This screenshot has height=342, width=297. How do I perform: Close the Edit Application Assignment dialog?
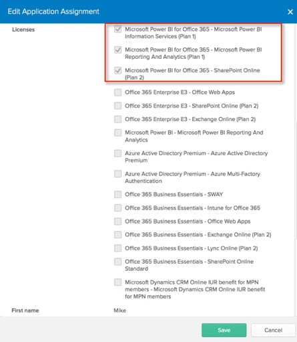(290, 12)
